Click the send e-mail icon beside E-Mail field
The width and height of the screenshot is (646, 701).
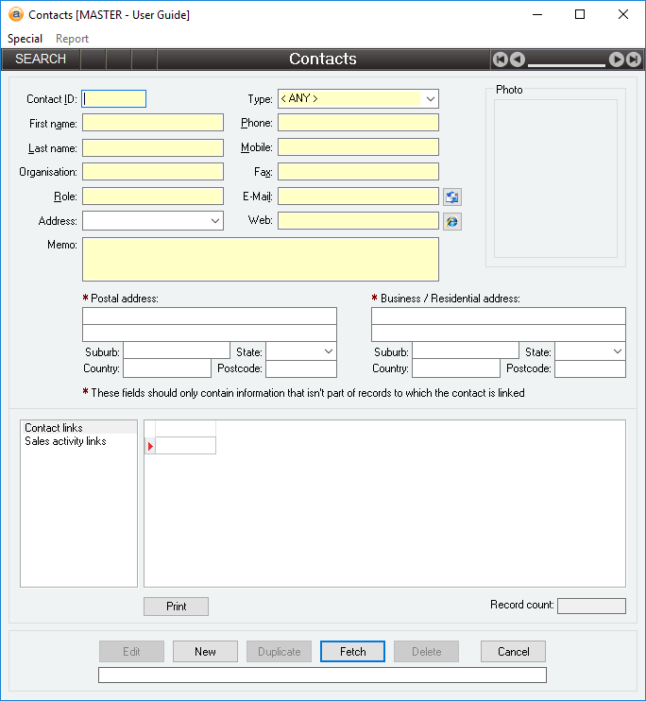(x=452, y=197)
